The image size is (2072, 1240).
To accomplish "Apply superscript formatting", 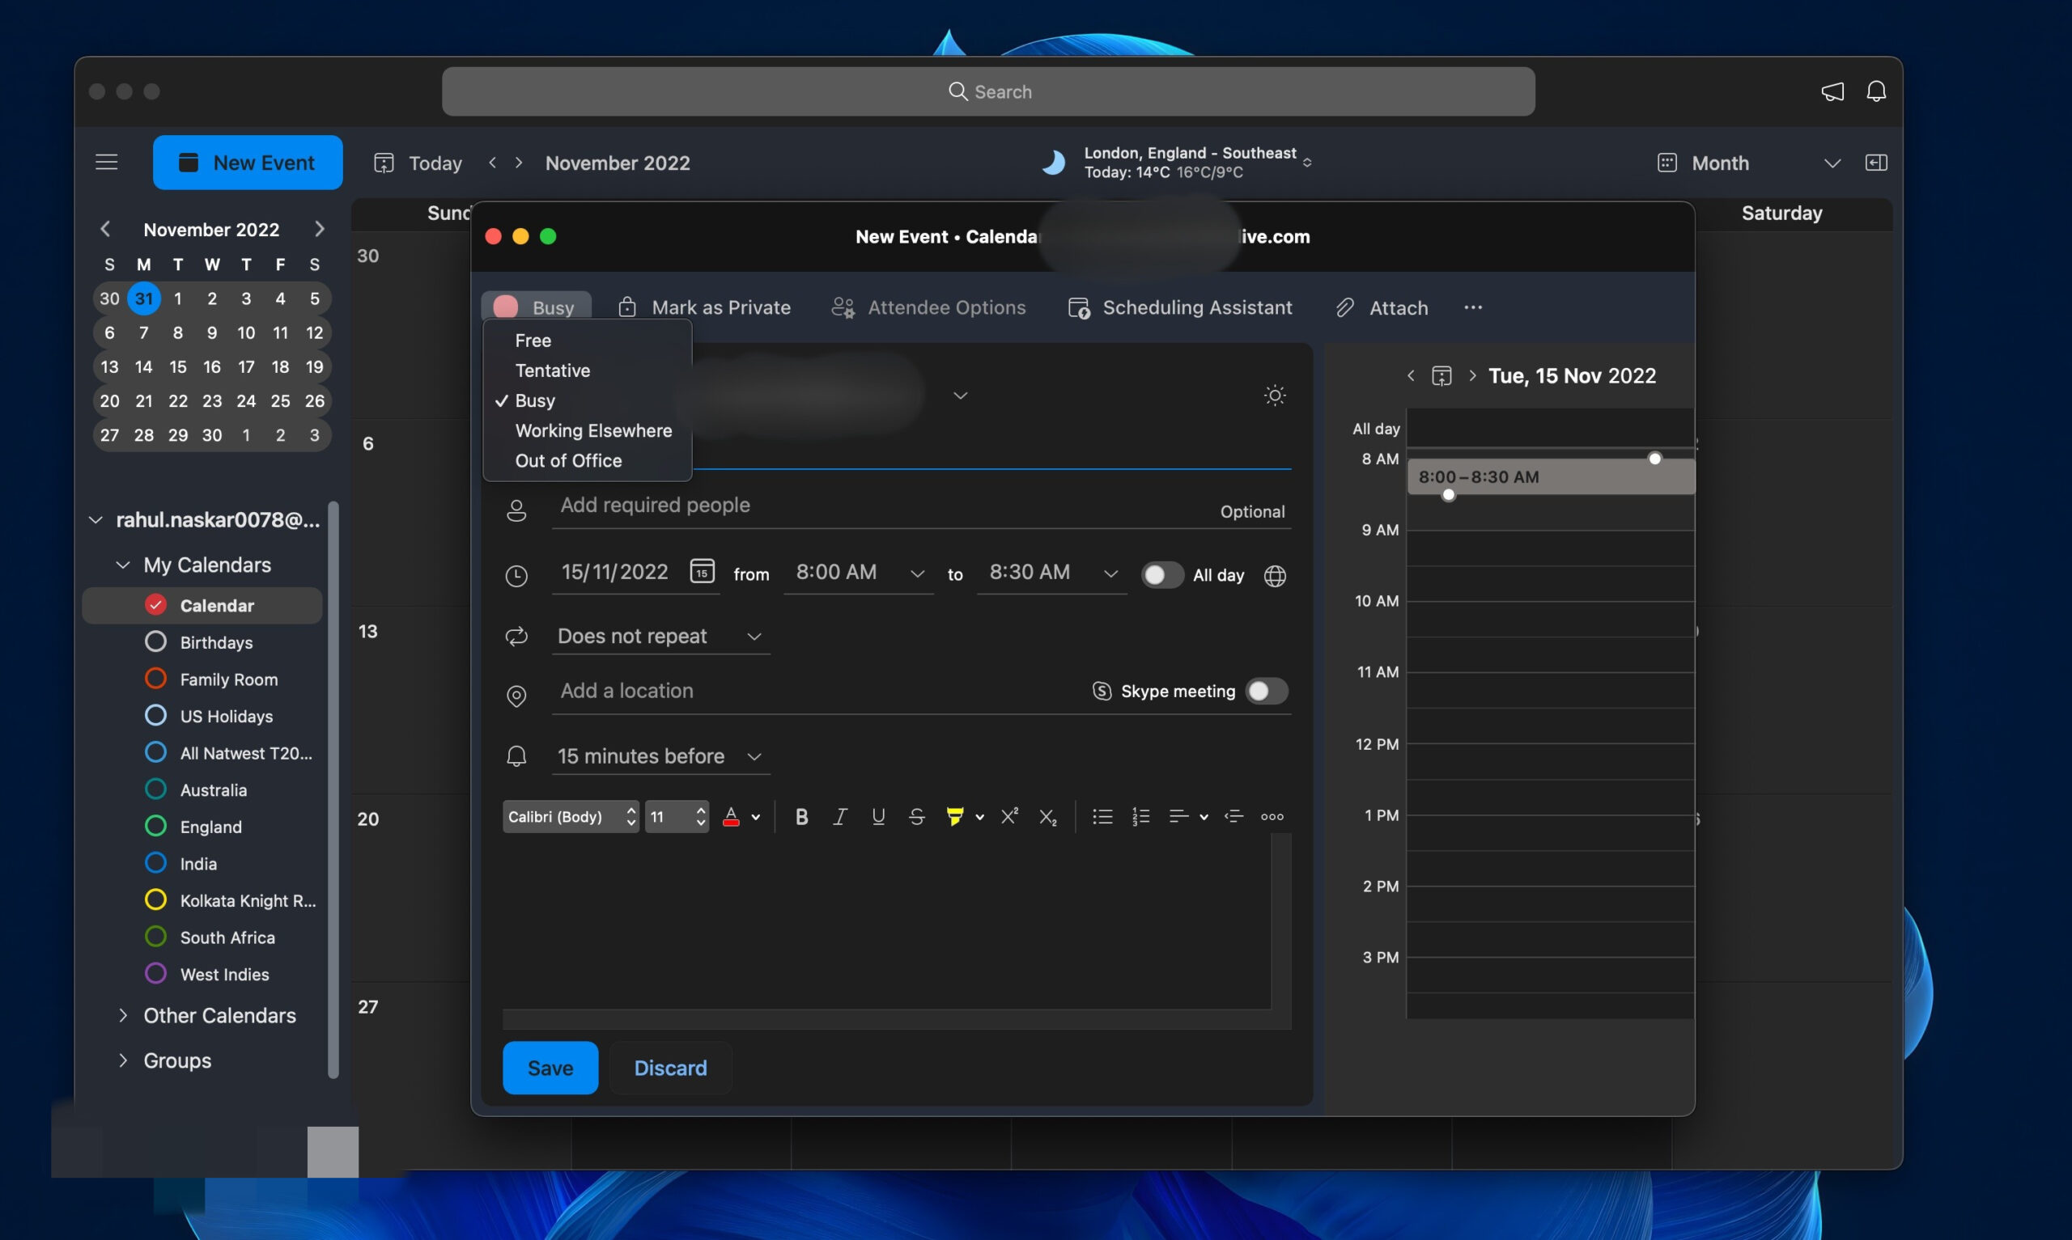I will coord(1008,816).
